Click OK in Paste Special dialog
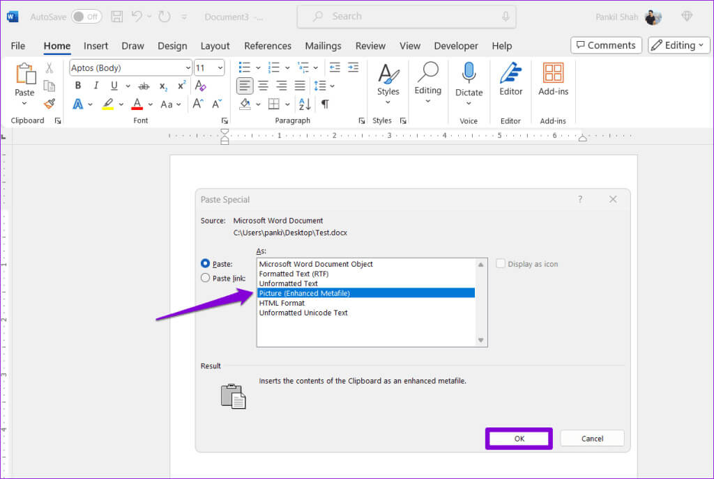 (519, 439)
